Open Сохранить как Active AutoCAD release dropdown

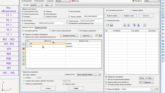coord(89,75)
